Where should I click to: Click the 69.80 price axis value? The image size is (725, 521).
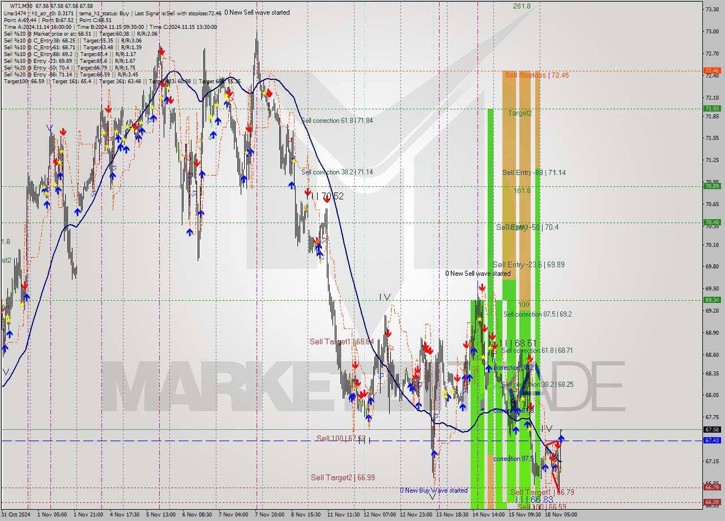(711, 266)
